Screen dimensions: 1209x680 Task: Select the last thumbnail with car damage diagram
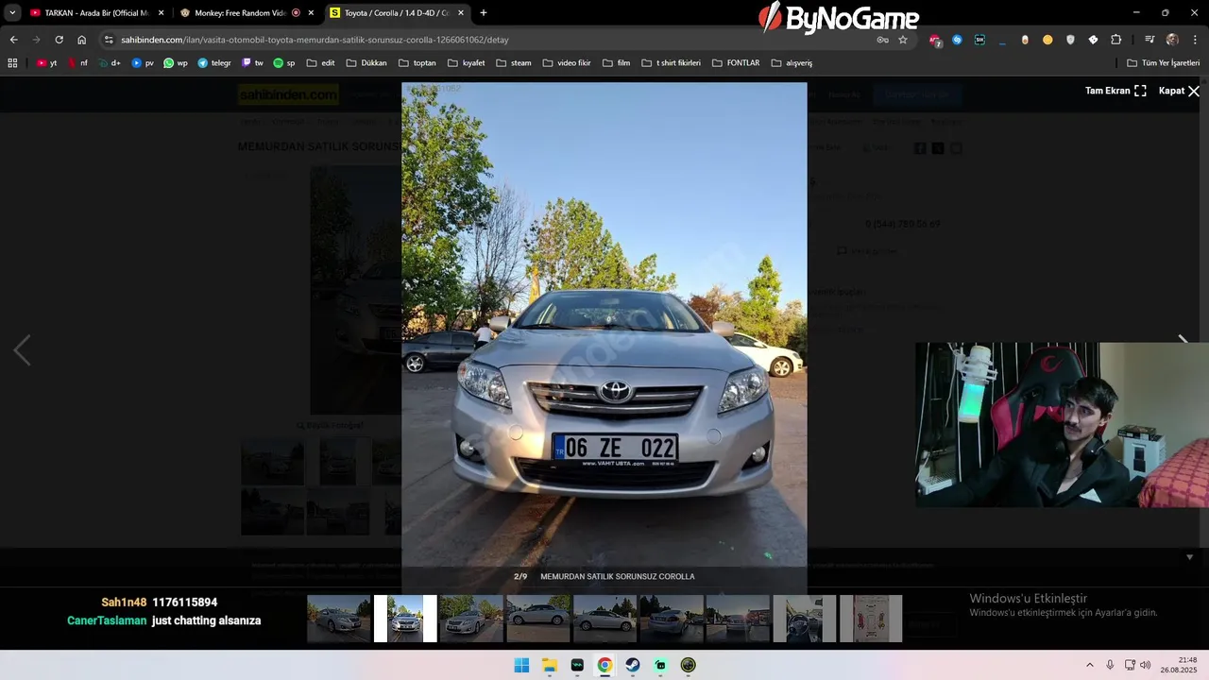871,619
